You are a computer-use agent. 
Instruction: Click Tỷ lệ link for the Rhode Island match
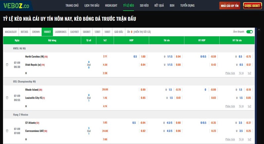[x=241, y=106]
